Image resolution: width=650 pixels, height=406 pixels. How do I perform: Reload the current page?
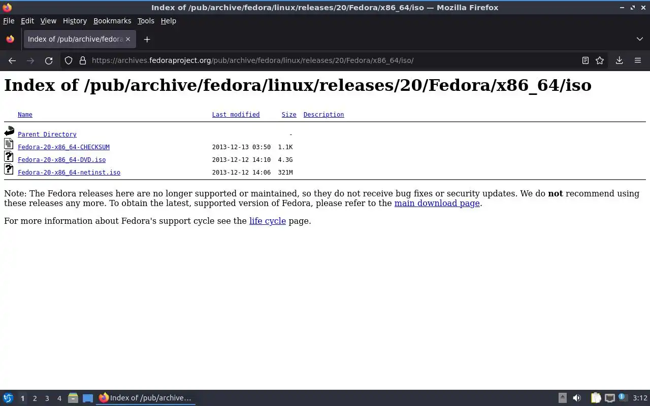[49, 60]
